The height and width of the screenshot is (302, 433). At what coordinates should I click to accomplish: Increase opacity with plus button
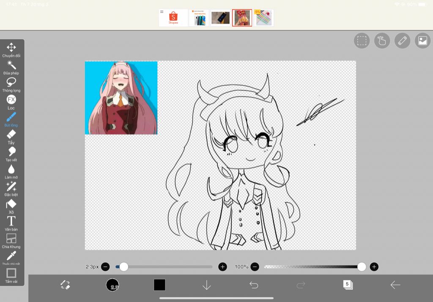pyautogui.click(x=374, y=267)
